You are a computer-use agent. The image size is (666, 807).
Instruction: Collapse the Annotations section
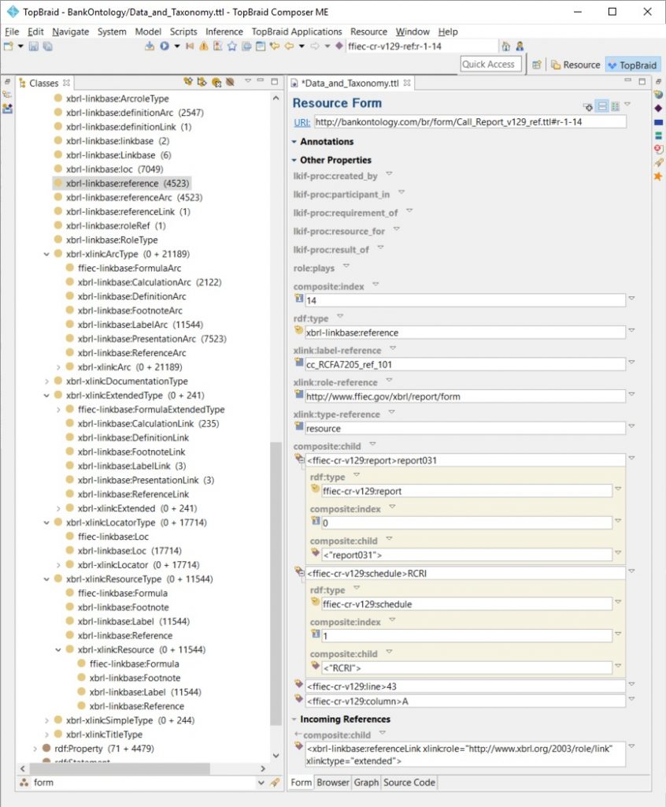click(294, 142)
